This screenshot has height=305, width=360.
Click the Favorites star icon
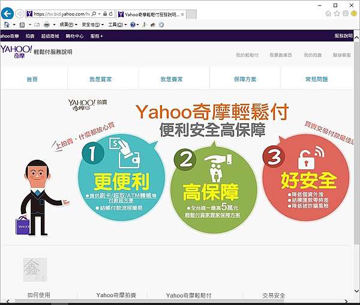coord(337,14)
